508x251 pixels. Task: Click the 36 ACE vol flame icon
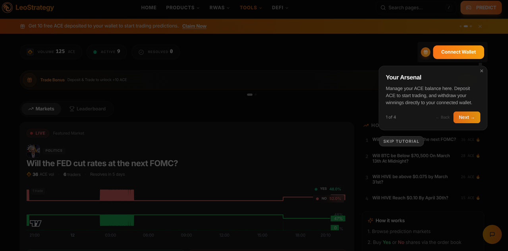[x=29, y=174]
